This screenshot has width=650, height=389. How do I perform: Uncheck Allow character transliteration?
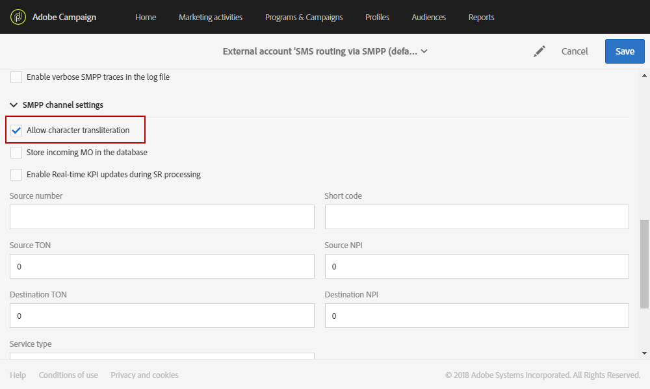(16, 131)
